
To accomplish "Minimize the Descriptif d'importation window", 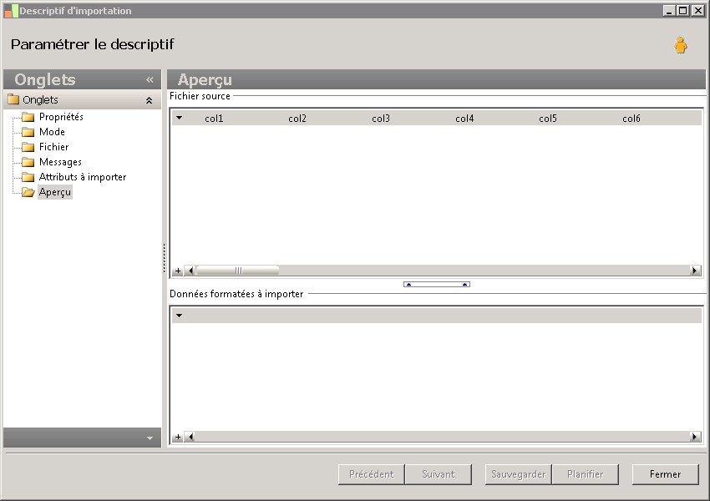I will coord(670,10).
